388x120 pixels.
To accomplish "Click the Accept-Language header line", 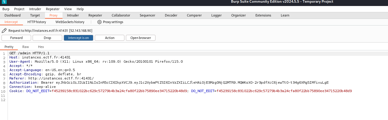I will [x=42, y=70].
